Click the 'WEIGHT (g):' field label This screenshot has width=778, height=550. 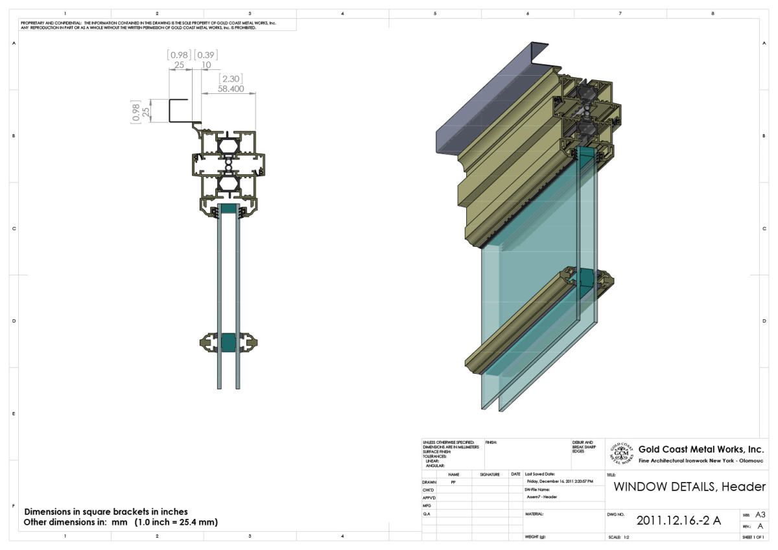(x=536, y=538)
